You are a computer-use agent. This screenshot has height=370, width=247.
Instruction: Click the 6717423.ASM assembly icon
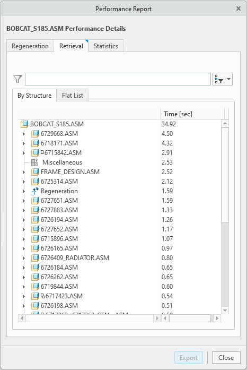(x=35, y=296)
